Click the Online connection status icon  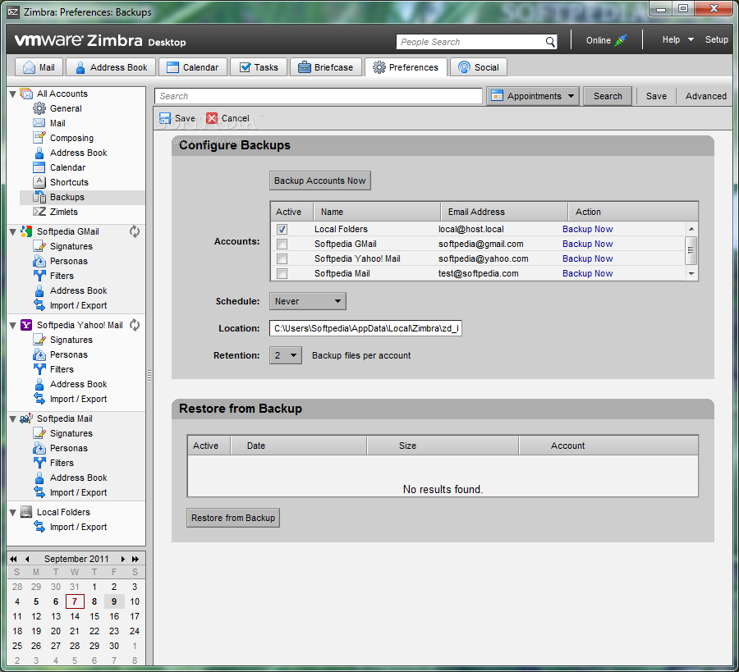(622, 40)
